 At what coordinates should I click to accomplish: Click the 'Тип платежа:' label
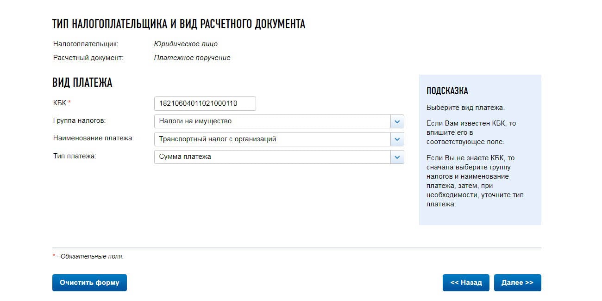click(x=75, y=156)
